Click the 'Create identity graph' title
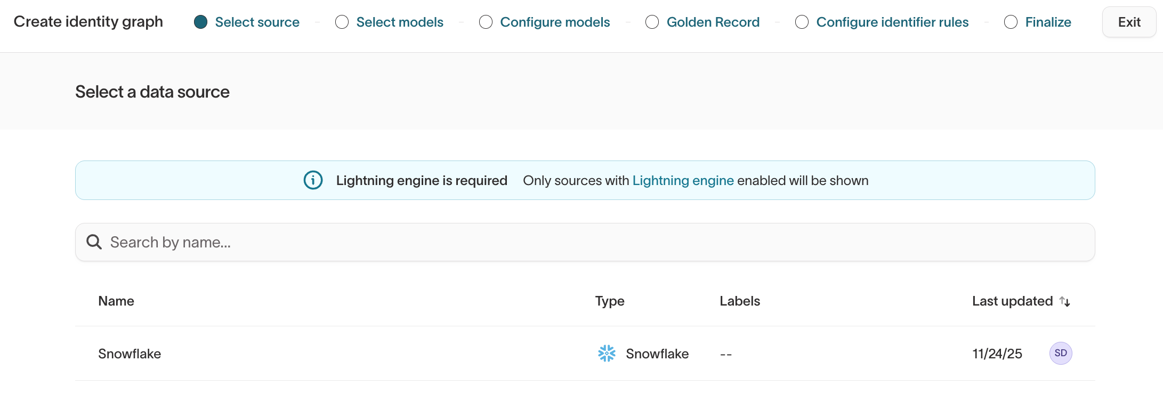This screenshot has height=401, width=1163. pyautogui.click(x=88, y=22)
